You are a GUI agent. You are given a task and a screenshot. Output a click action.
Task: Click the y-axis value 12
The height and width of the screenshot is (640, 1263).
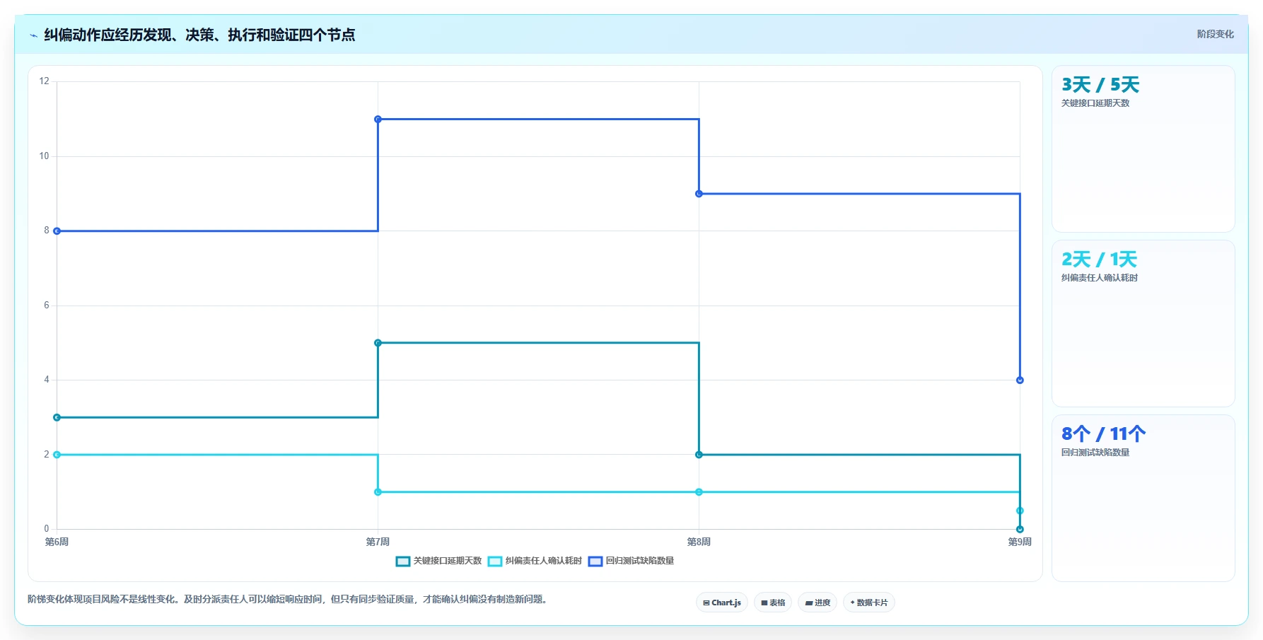click(45, 81)
